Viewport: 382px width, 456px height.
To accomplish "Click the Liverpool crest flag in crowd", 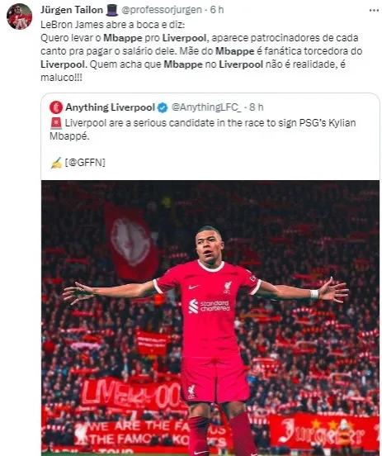I will click(x=132, y=242).
